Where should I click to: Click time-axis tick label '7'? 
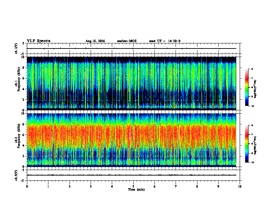click(176, 186)
